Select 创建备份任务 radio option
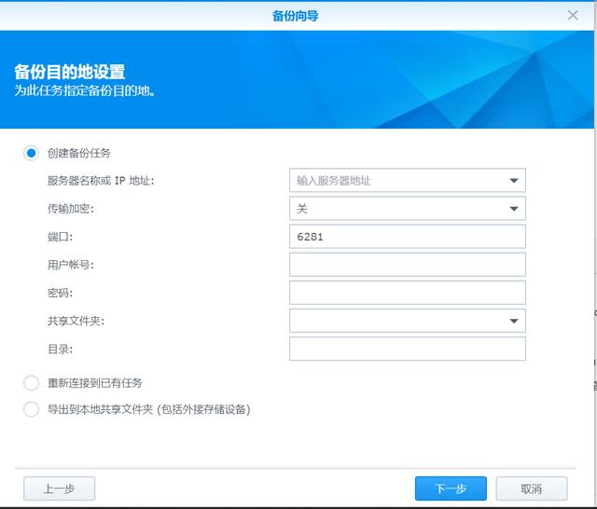597x509 pixels. [32, 153]
